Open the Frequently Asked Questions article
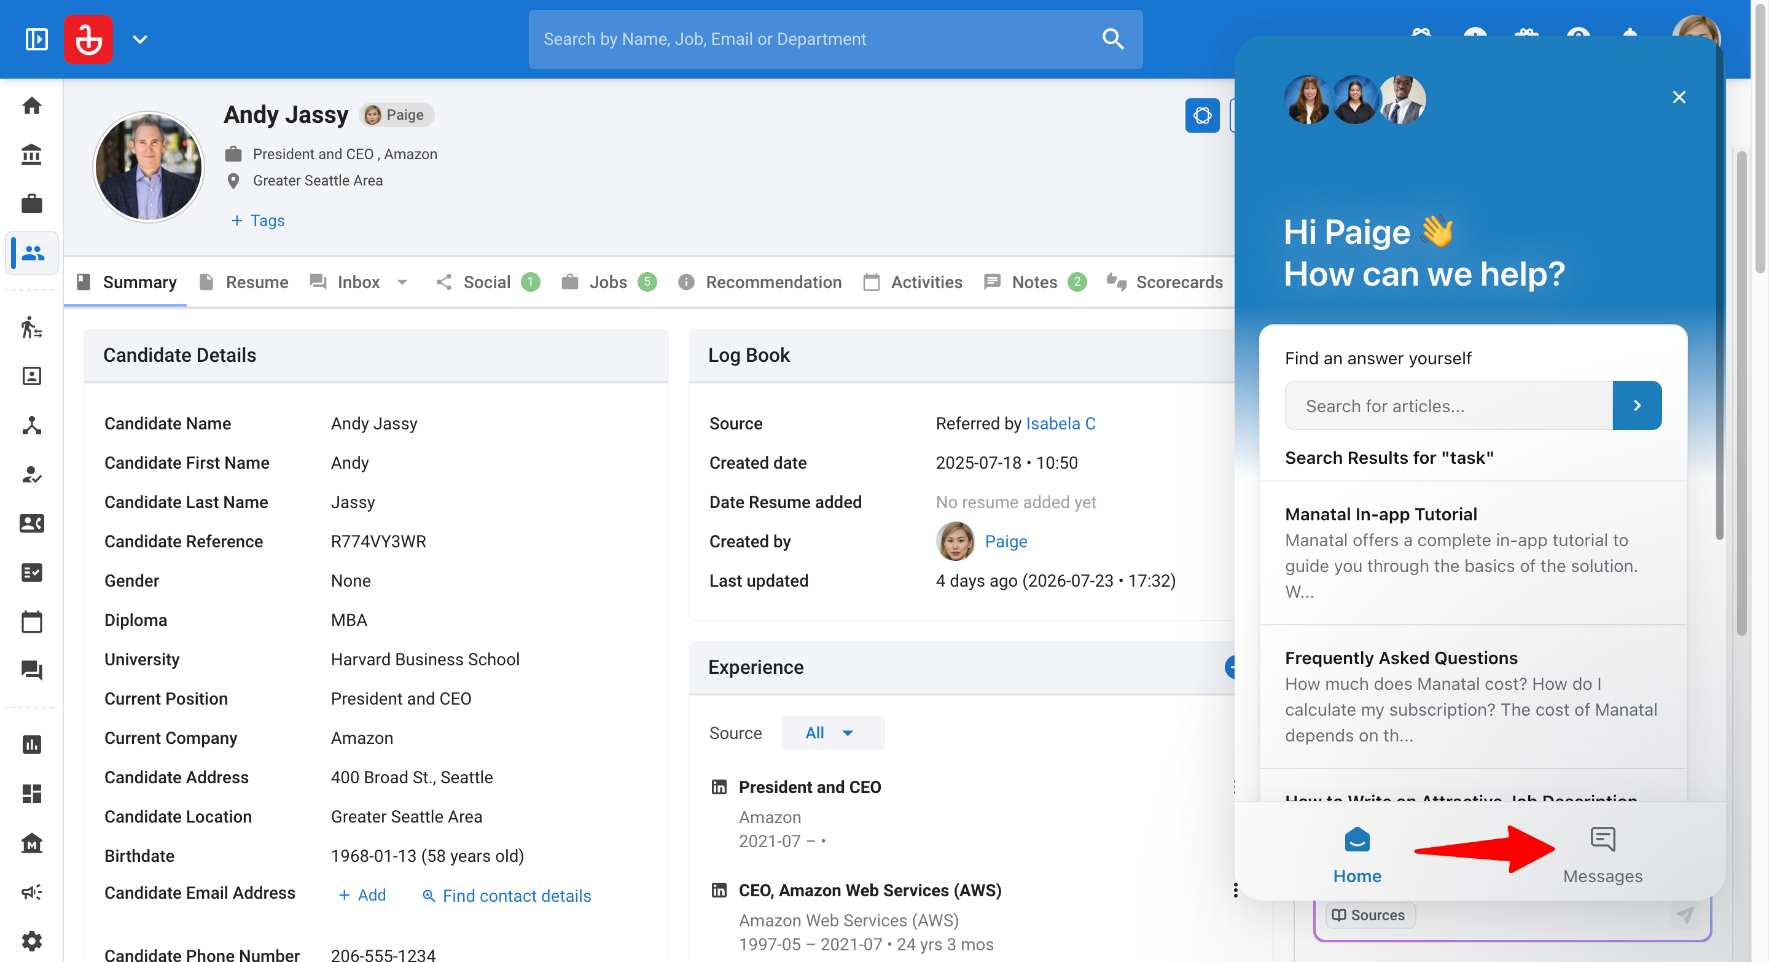This screenshot has width=1769, height=962. tap(1472, 696)
